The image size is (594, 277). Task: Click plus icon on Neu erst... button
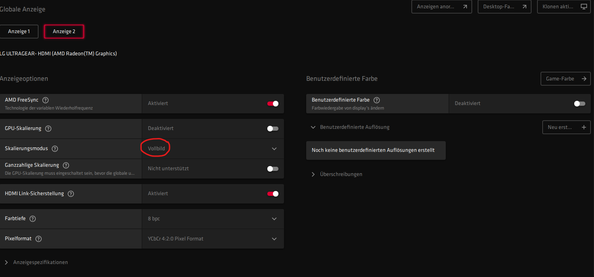(584, 127)
